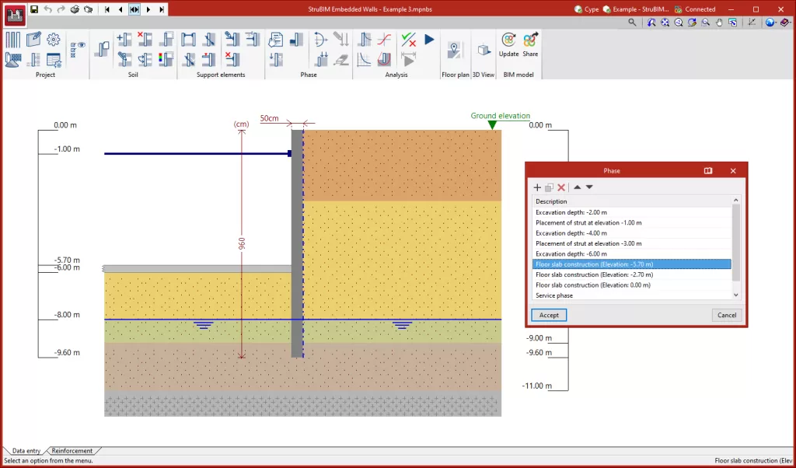The height and width of the screenshot is (468, 796).
Task: Move selected phase up in list
Action: (577, 187)
